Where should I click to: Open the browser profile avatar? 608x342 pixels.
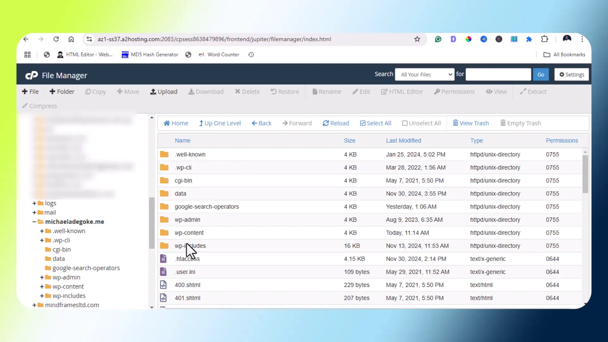pos(567,39)
